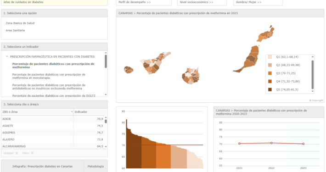
Task: Click the Limpiar clear button
Action: click(11, 153)
